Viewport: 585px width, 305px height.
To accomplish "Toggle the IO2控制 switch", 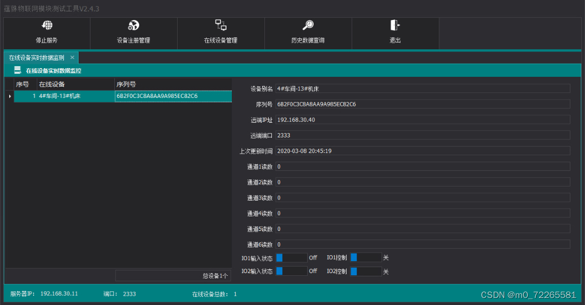I will pyautogui.click(x=366, y=271).
